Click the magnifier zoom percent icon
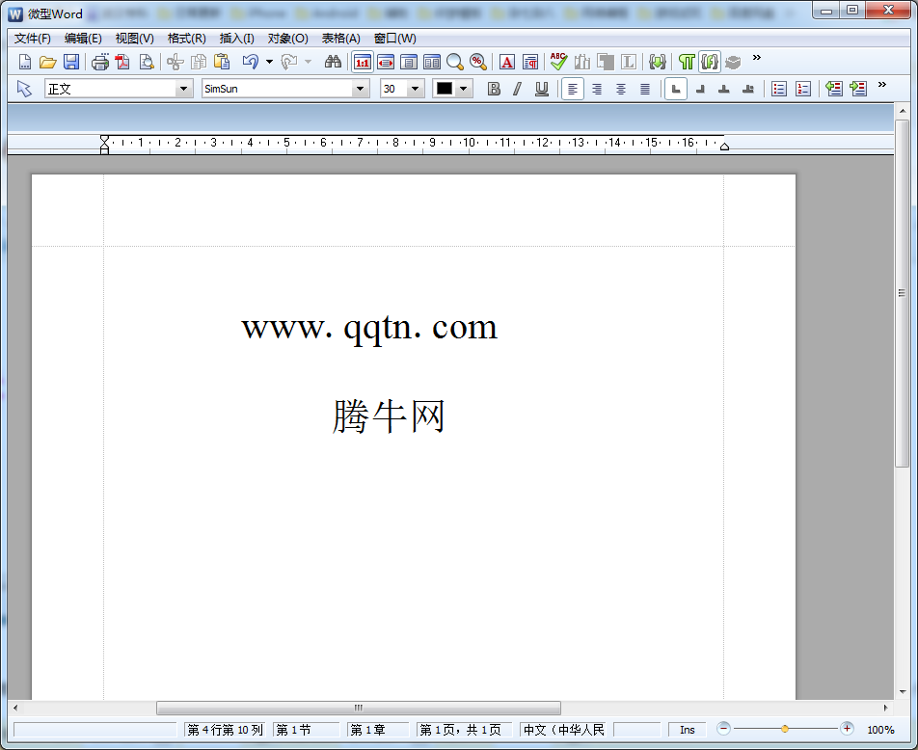 point(478,62)
